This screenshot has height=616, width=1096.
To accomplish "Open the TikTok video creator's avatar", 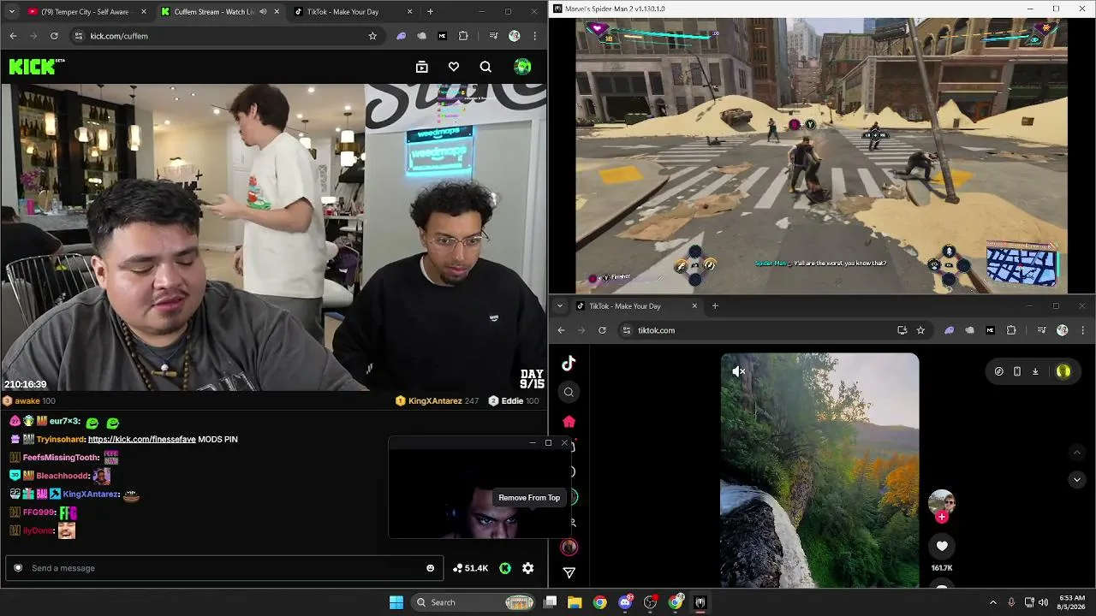I will coord(942,501).
